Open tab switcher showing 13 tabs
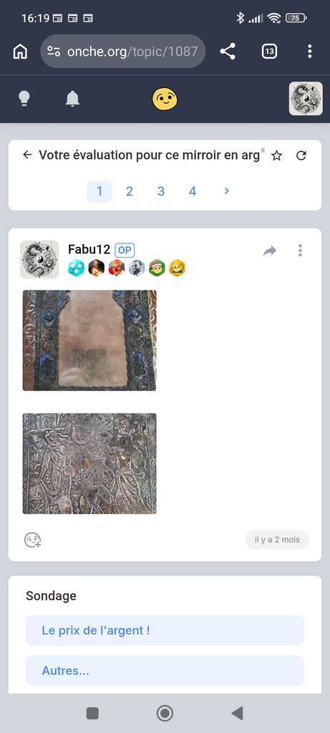Screen dimensions: 330x733 [x=269, y=52]
